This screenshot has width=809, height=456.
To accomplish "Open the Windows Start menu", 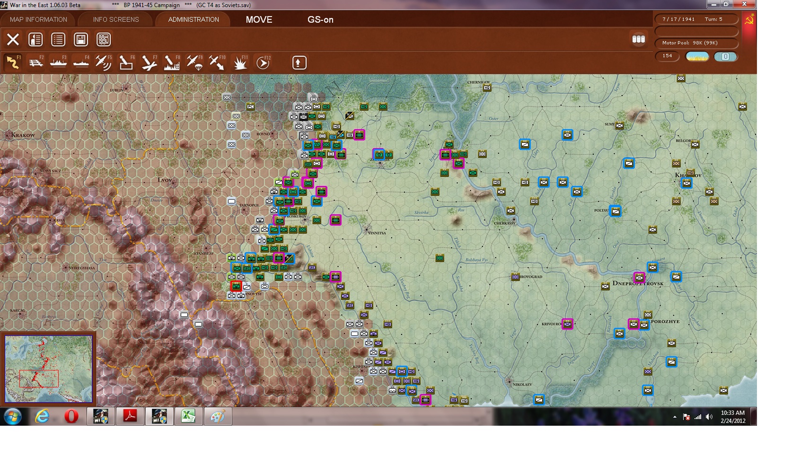I will (13, 417).
